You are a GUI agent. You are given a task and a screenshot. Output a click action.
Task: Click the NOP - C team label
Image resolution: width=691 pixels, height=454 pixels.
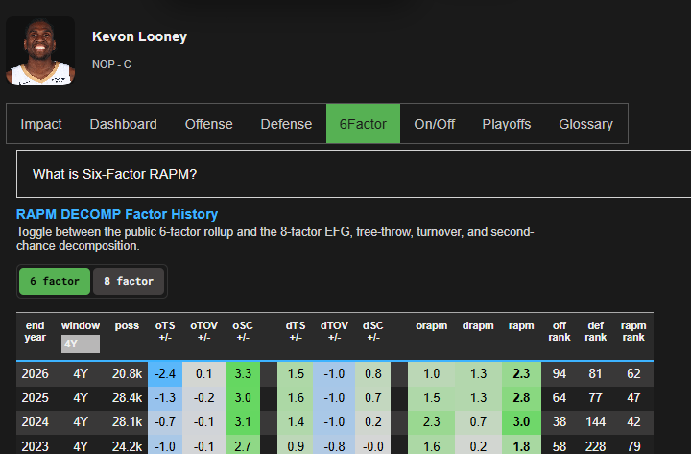(x=111, y=64)
